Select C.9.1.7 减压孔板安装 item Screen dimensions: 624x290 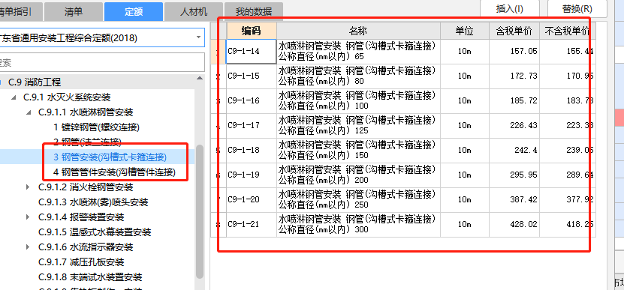[x=81, y=262]
